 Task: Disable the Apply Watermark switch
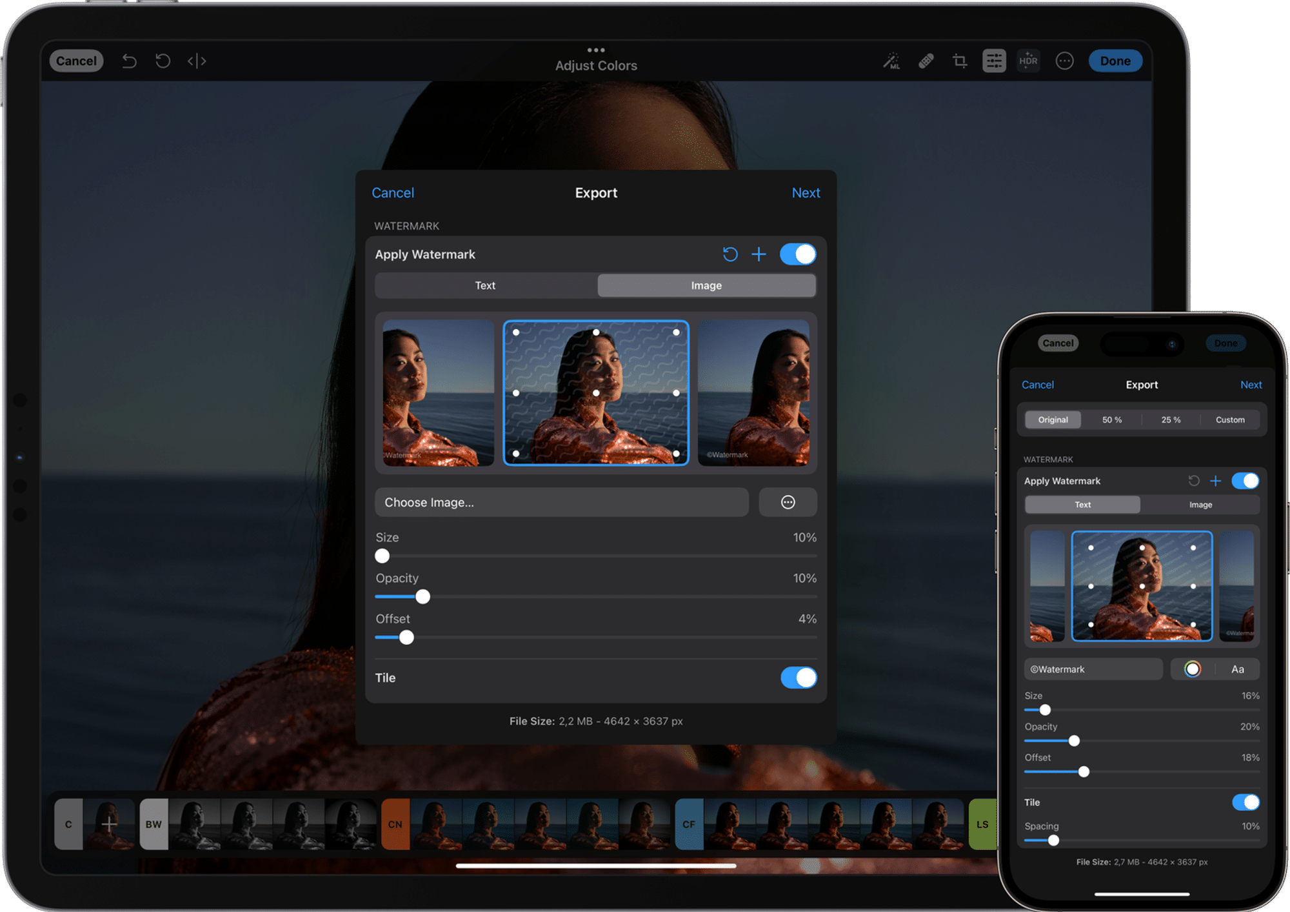click(x=798, y=254)
